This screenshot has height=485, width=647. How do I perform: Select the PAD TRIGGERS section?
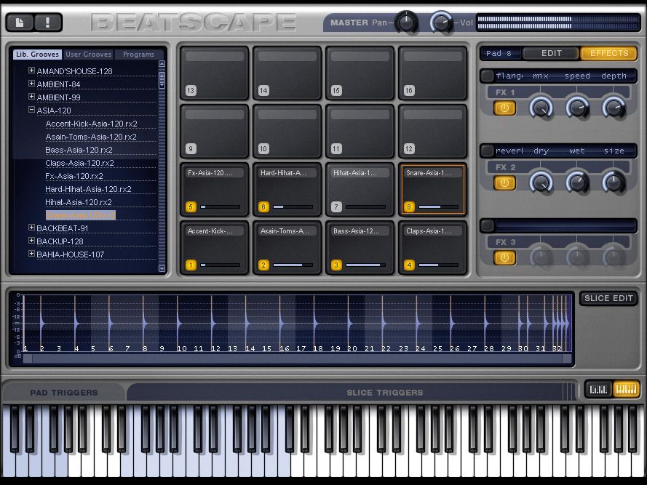pos(64,393)
